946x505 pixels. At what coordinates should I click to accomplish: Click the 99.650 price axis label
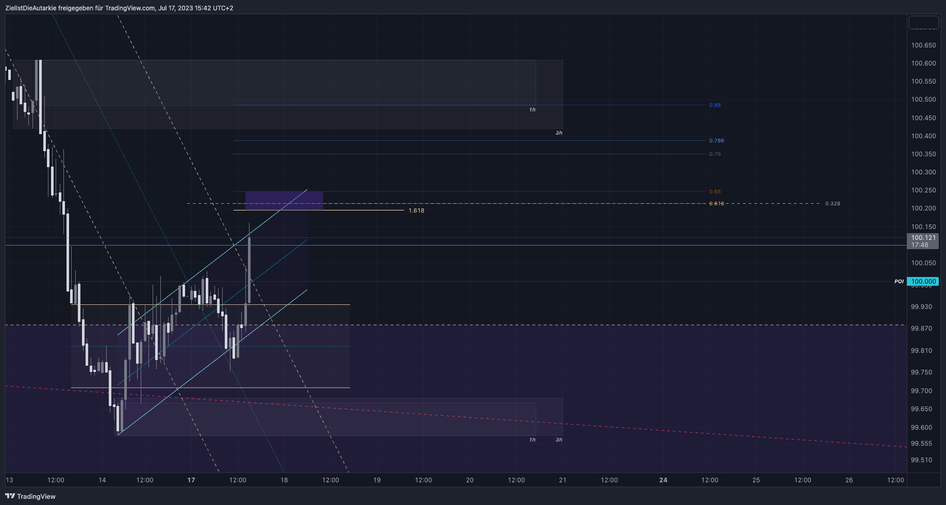click(x=921, y=409)
